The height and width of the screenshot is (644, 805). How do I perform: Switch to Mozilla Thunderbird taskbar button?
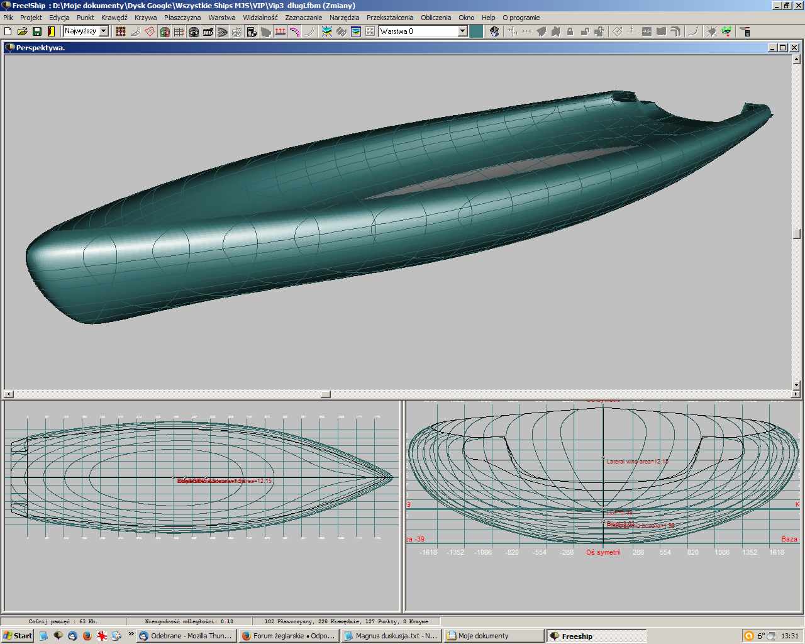pos(186,636)
